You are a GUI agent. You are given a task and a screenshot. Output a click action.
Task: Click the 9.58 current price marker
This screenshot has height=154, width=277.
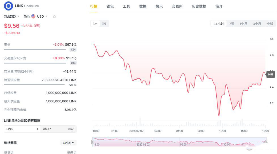[270, 74]
